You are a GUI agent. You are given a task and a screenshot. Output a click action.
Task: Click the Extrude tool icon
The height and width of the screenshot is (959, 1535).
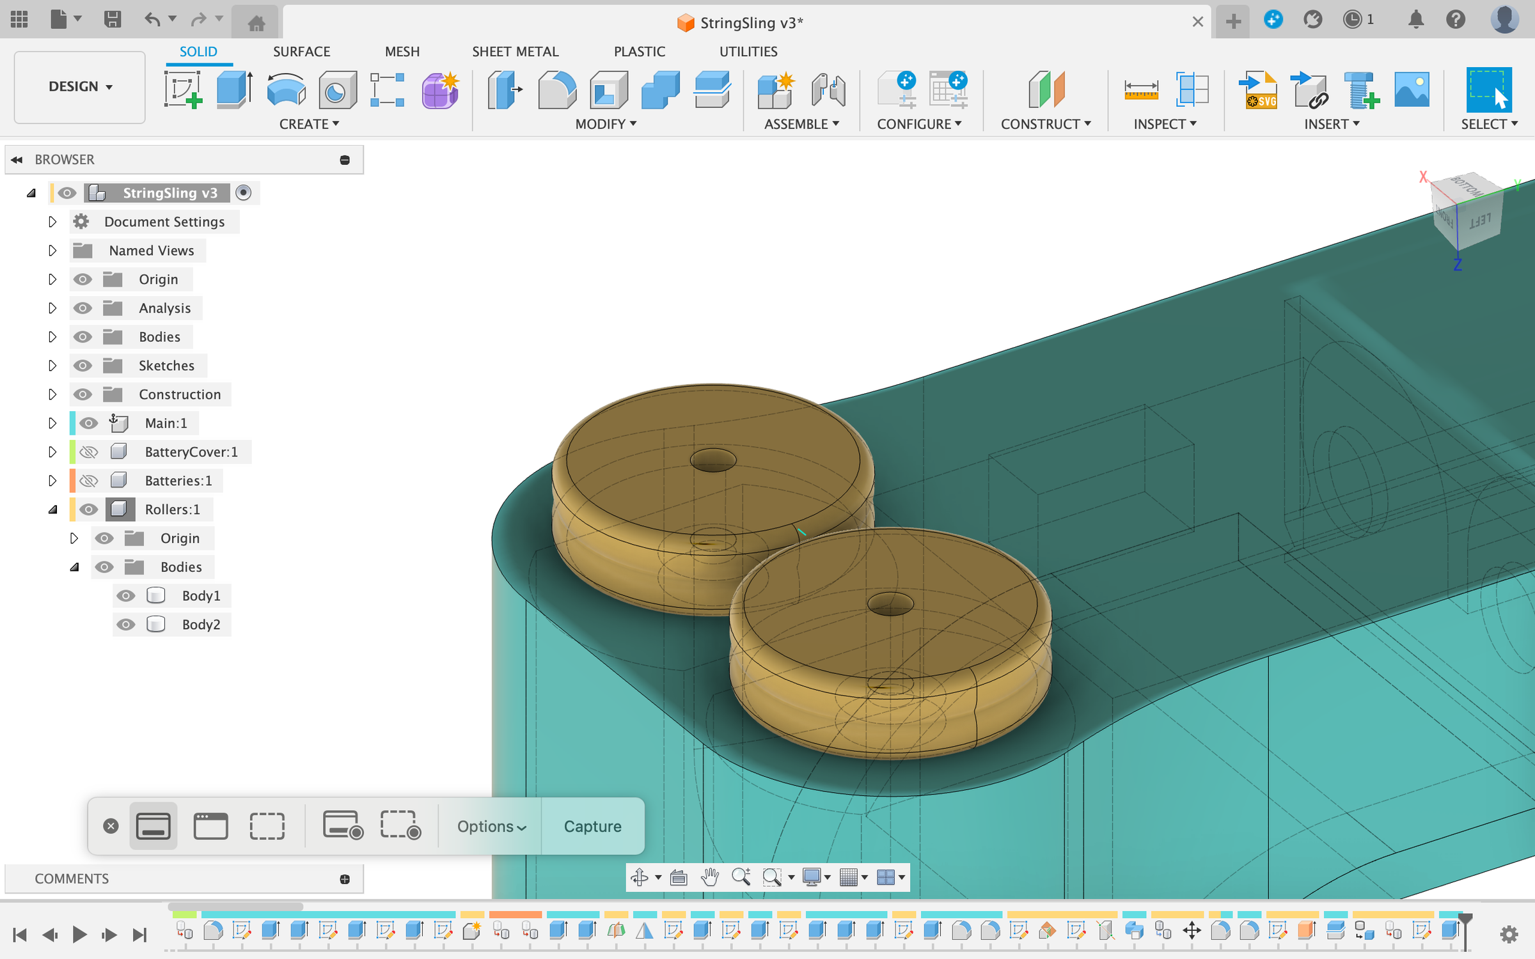click(234, 90)
